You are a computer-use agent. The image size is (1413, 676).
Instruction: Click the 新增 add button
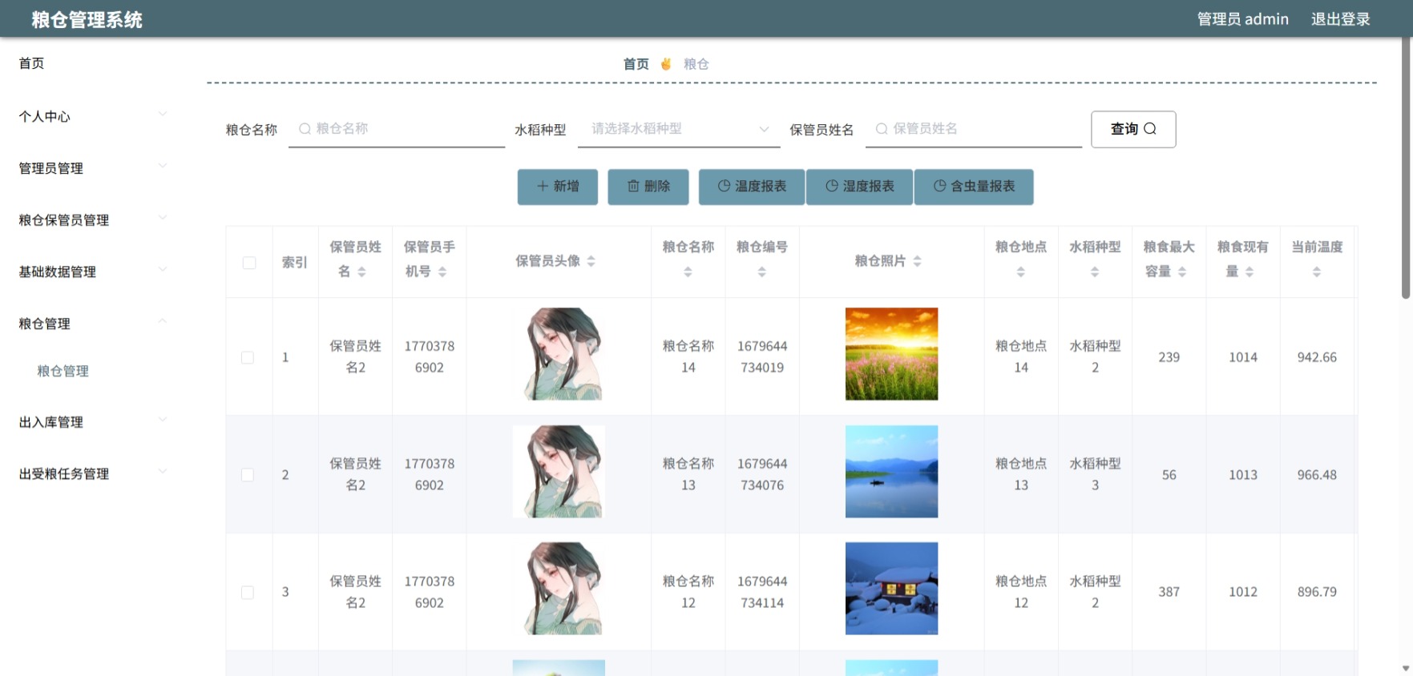558,187
